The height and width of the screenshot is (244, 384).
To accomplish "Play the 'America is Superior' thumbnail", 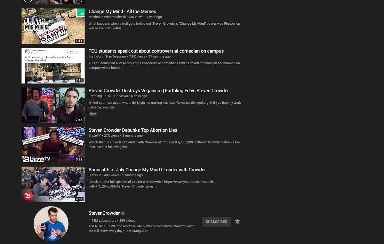I will coord(53,184).
